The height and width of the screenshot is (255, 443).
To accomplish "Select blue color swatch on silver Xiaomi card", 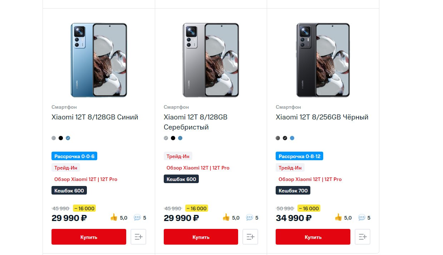I will (x=180, y=138).
